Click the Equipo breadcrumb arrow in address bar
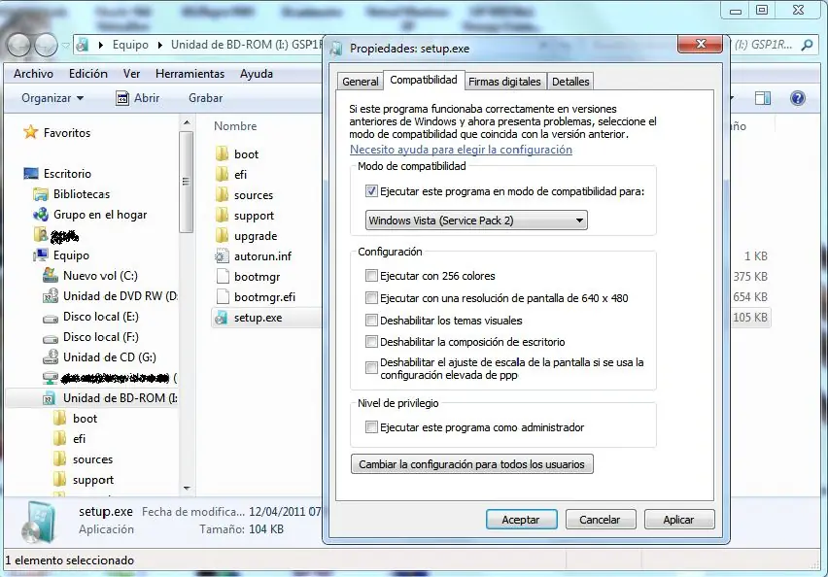 (101, 45)
